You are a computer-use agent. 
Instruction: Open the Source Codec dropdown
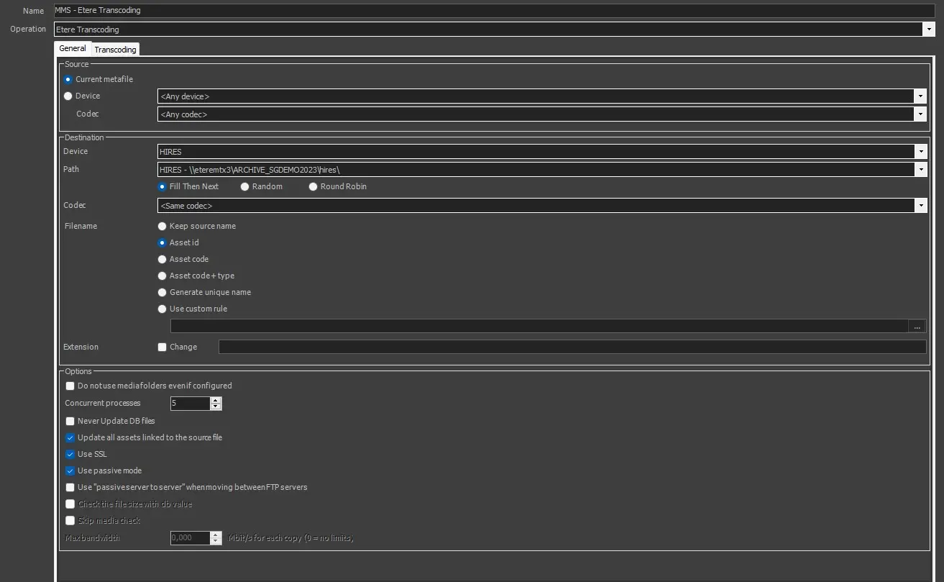tap(920, 114)
